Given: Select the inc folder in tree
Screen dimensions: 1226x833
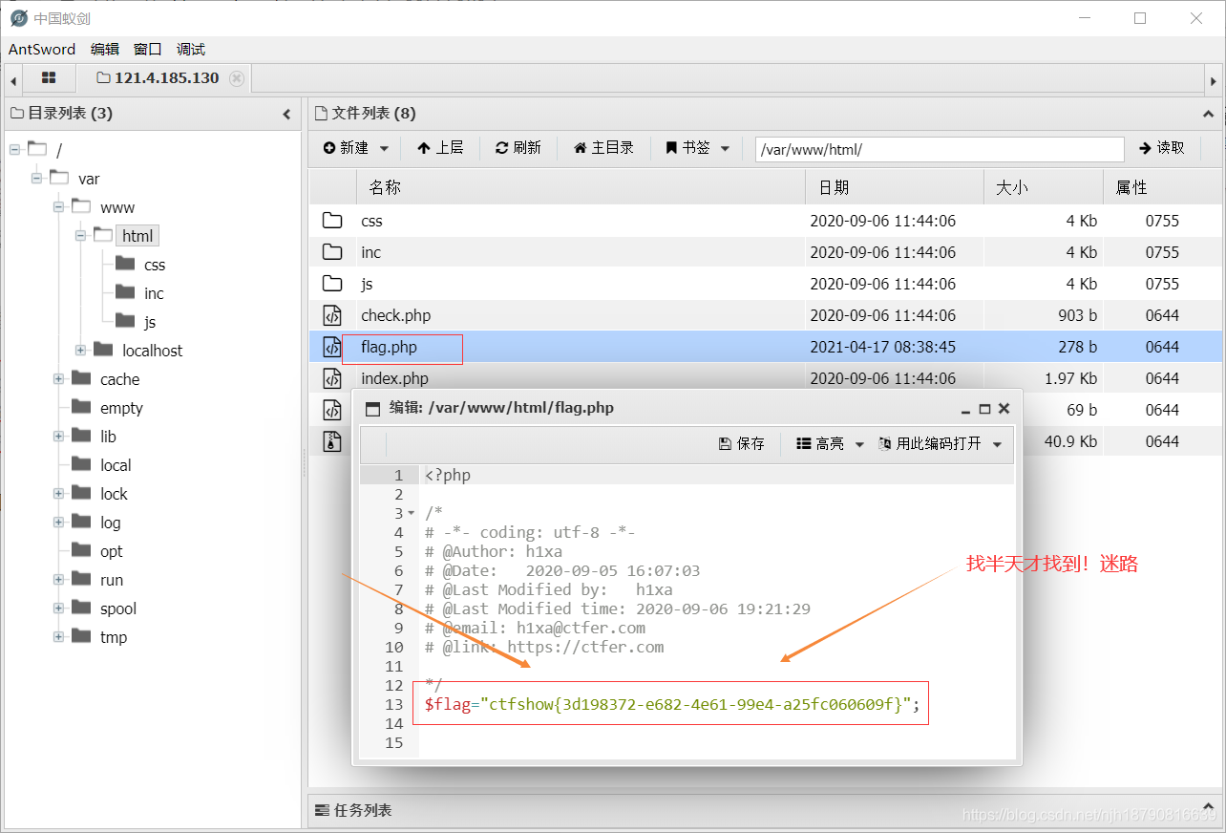Looking at the screenshot, I should pyautogui.click(x=154, y=293).
